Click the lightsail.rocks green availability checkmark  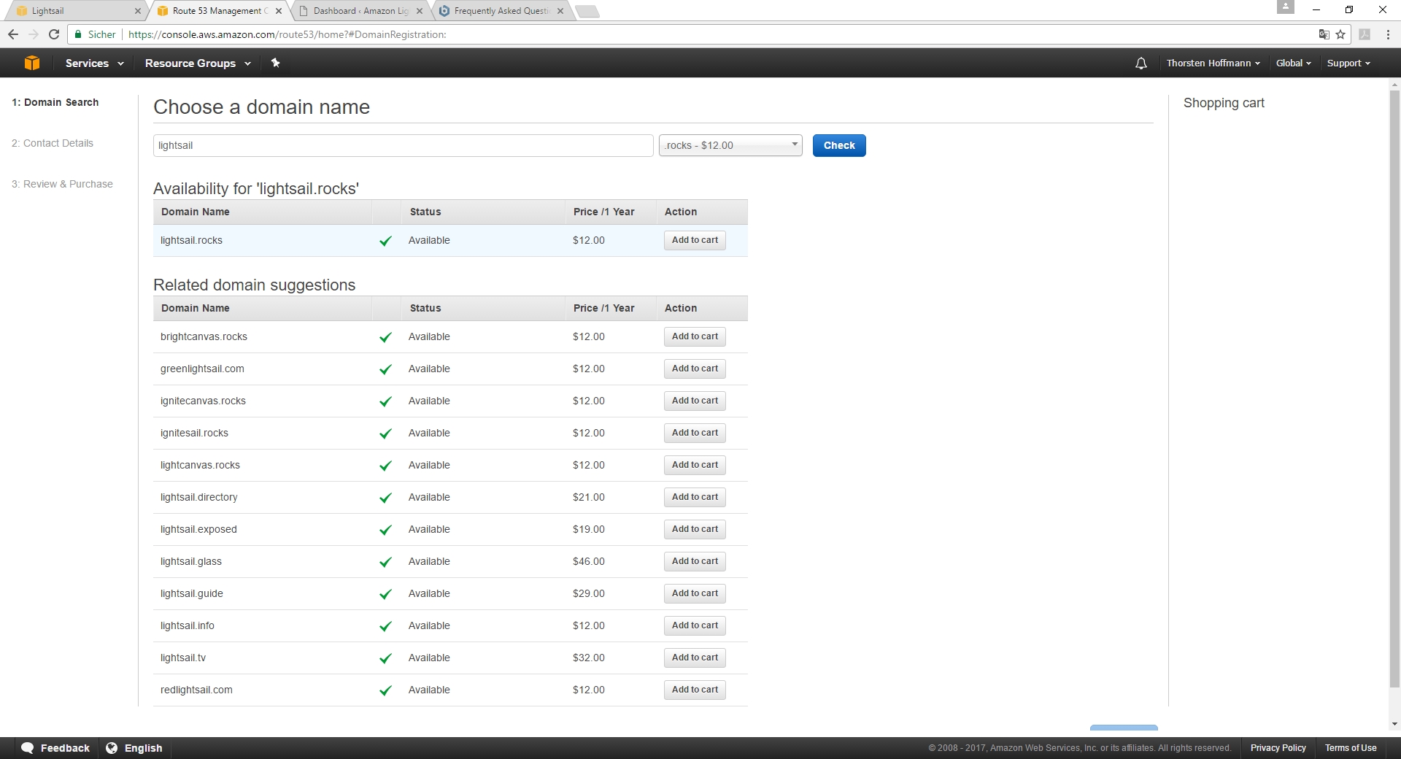(385, 241)
